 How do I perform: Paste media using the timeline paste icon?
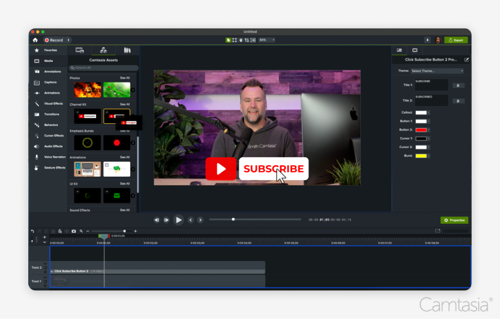pyautogui.click(x=60, y=231)
